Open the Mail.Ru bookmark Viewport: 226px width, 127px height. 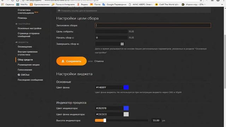point(22,5)
